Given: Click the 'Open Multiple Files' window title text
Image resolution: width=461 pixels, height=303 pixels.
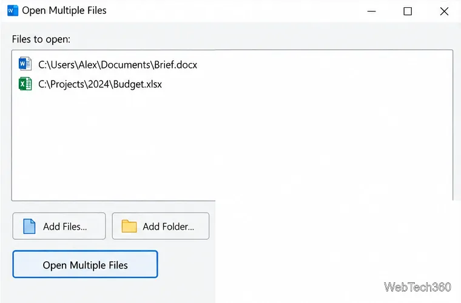Looking at the screenshot, I should (x=64, y=10).
